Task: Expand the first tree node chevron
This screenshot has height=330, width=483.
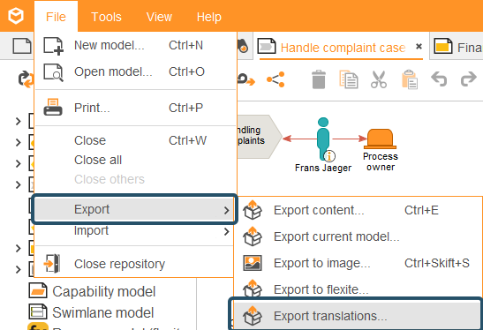Action: (x=19, y=121)
